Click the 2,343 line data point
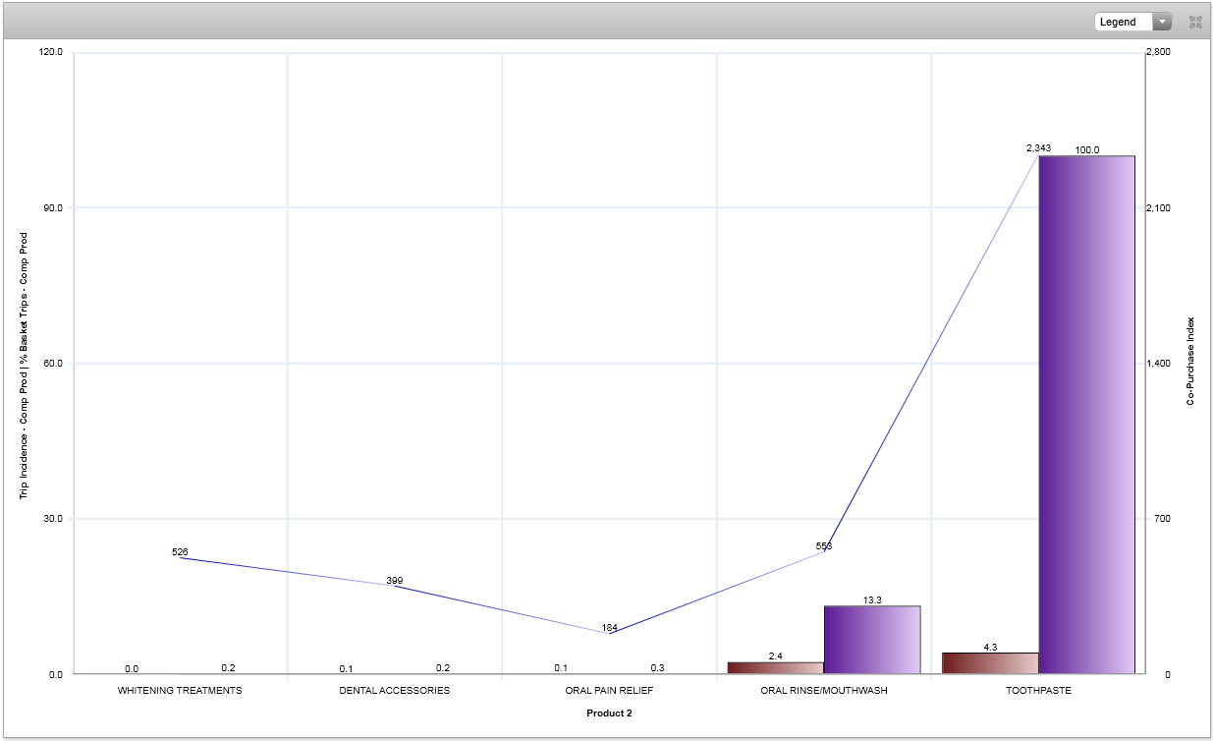Image resolution: width=1213 pixels, height=741 pixels. (1038, 155)
